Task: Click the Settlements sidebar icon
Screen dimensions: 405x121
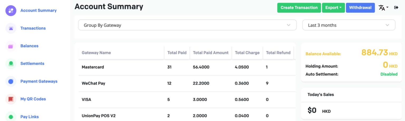Action: [x=11, y=64]
